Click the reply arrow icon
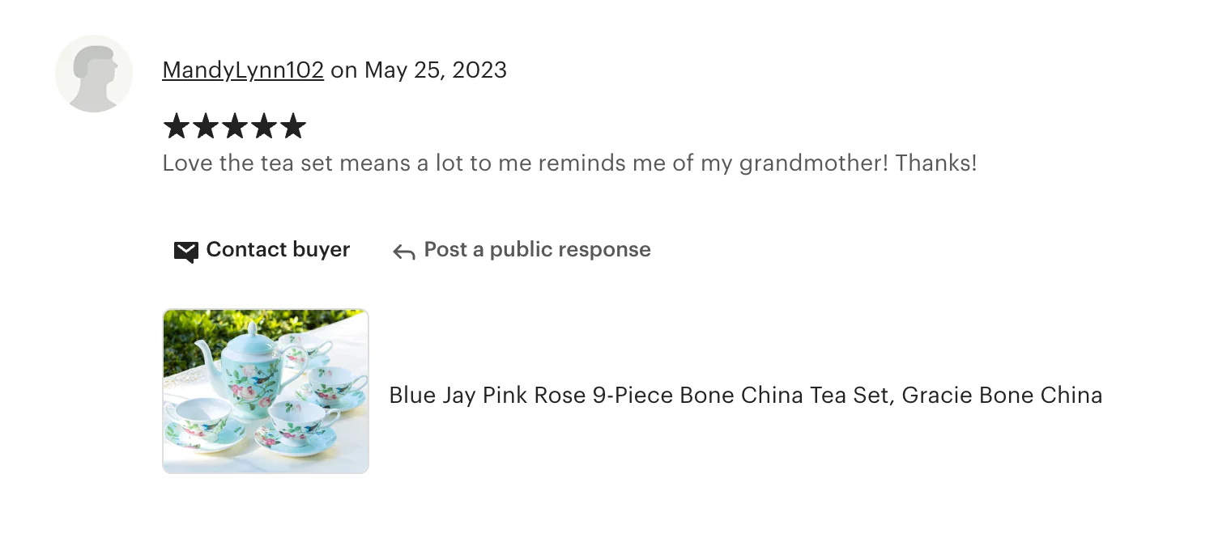The image size is (1231, 542). click(403, 252)
